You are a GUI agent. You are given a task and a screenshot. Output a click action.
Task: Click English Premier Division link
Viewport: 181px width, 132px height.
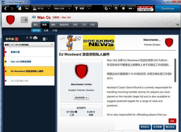click(x=81, y=90)
